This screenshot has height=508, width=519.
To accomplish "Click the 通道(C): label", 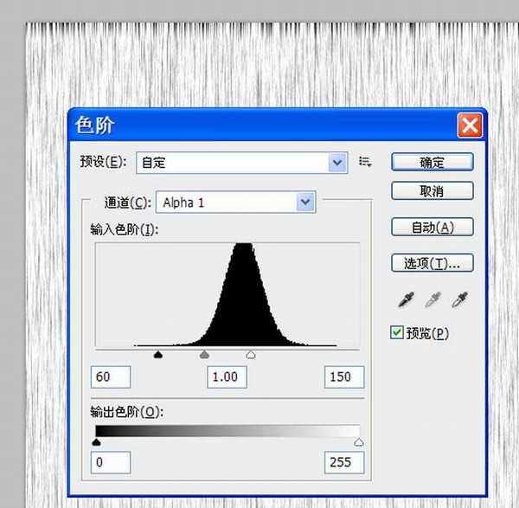I will (x=128, y=203).
